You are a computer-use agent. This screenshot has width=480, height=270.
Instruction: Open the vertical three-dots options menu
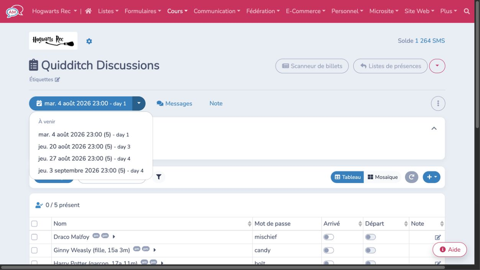point(438,103)
